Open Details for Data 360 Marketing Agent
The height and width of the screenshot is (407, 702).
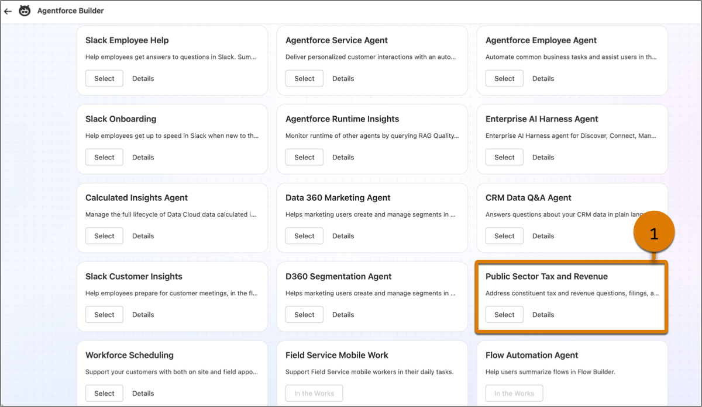tap(343, 236)
